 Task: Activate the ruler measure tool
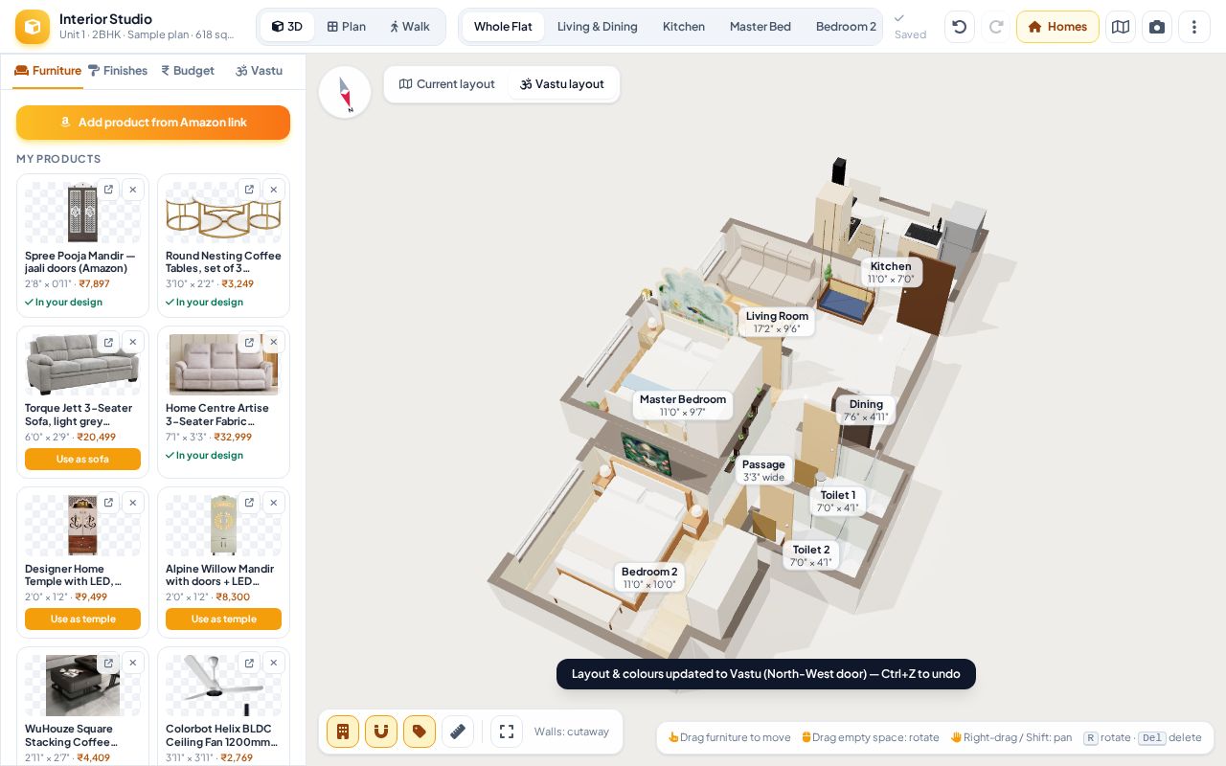(x=458, y=732)
